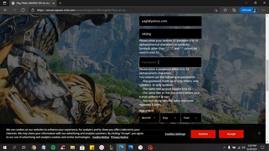Open the Windows Start menu

click(x=5, y=147)
